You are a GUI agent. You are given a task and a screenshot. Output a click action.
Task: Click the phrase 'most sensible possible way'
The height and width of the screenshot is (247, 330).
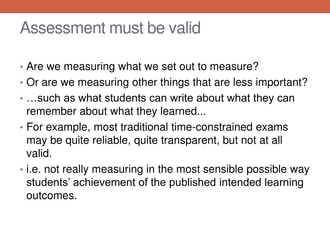coord(243,169)
